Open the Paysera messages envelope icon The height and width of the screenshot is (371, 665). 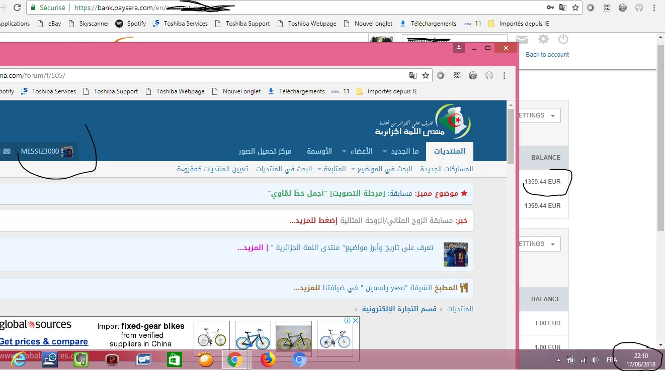pyautogui.click(x=522, y=39)
